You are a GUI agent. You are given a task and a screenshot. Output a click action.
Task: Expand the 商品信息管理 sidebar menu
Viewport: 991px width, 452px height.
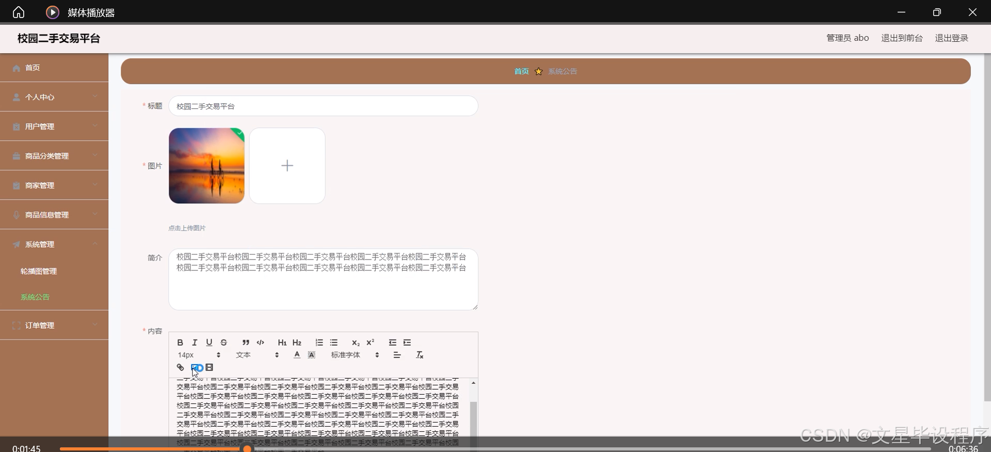point(54,215)
